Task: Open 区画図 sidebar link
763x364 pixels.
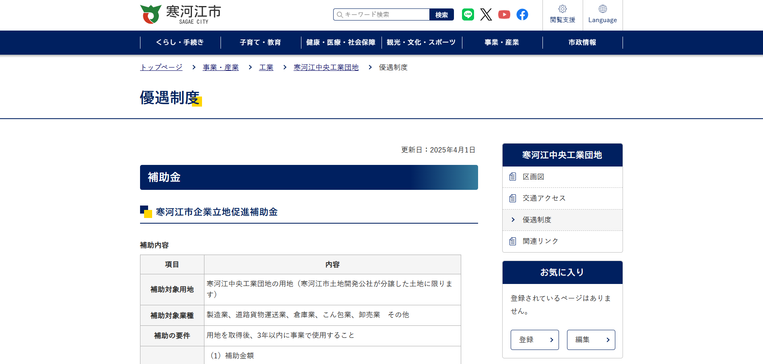Action: 563,177
